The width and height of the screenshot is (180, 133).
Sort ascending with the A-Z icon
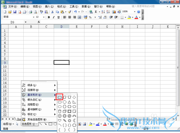[103, 12]
